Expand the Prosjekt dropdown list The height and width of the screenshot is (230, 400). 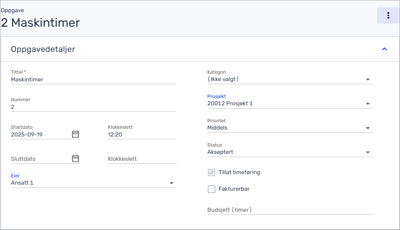click(368, 104)
